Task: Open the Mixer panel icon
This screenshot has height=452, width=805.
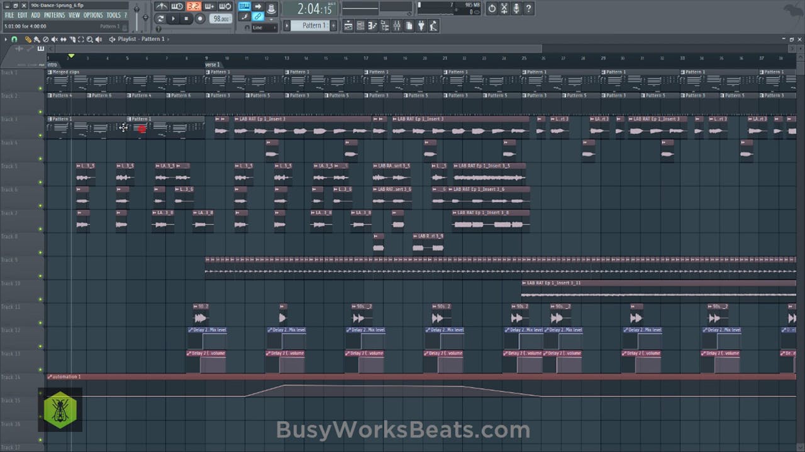Action: 396,26
